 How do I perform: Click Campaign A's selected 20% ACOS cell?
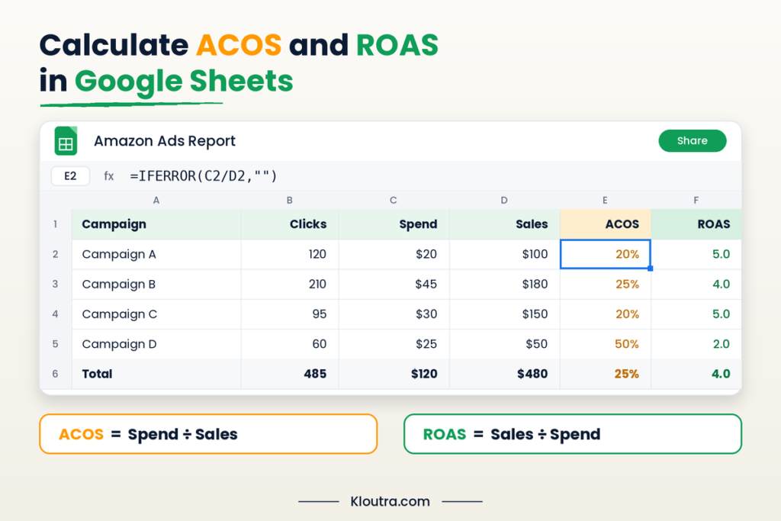coord(605,254)
